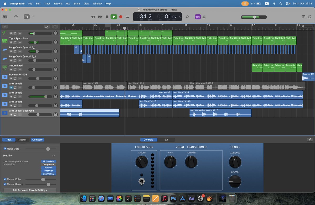This screenshot has width=315, height=205.
Task: Toggle the Master Echo checkbox
Action: tap(5, 179)
